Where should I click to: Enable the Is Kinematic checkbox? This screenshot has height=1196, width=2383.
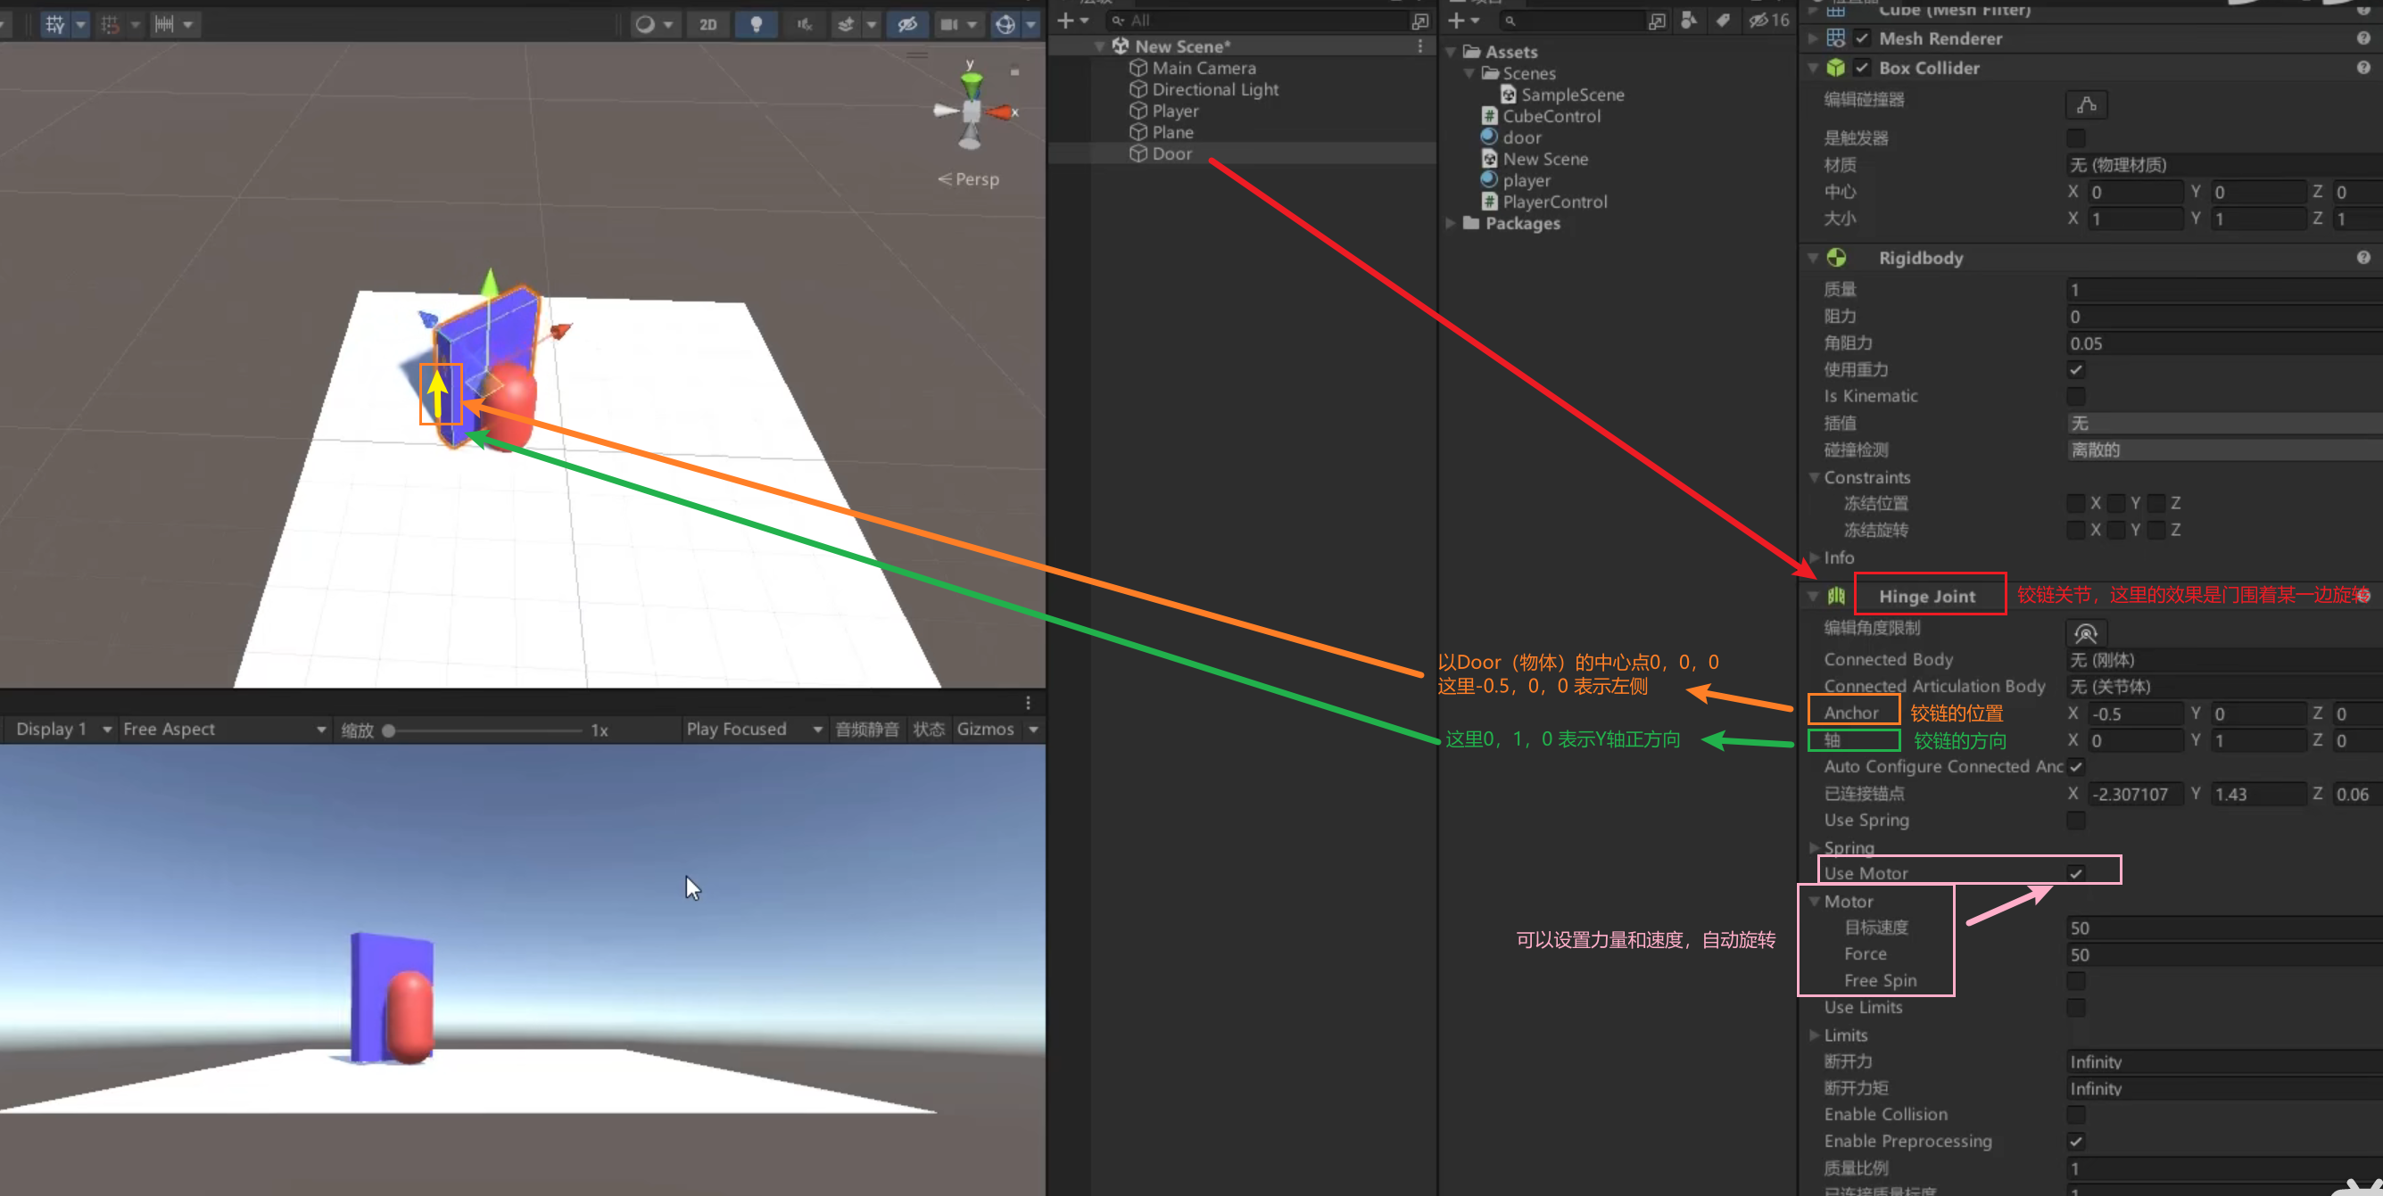(x=2076, y=396)
